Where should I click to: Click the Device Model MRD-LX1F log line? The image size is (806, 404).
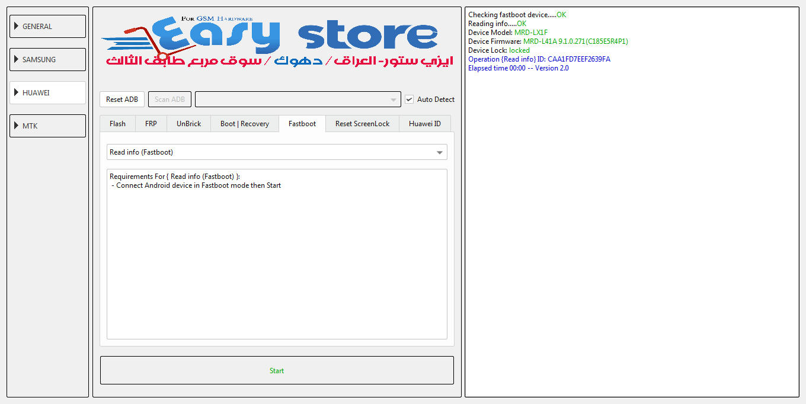click(x=507, y=33)
